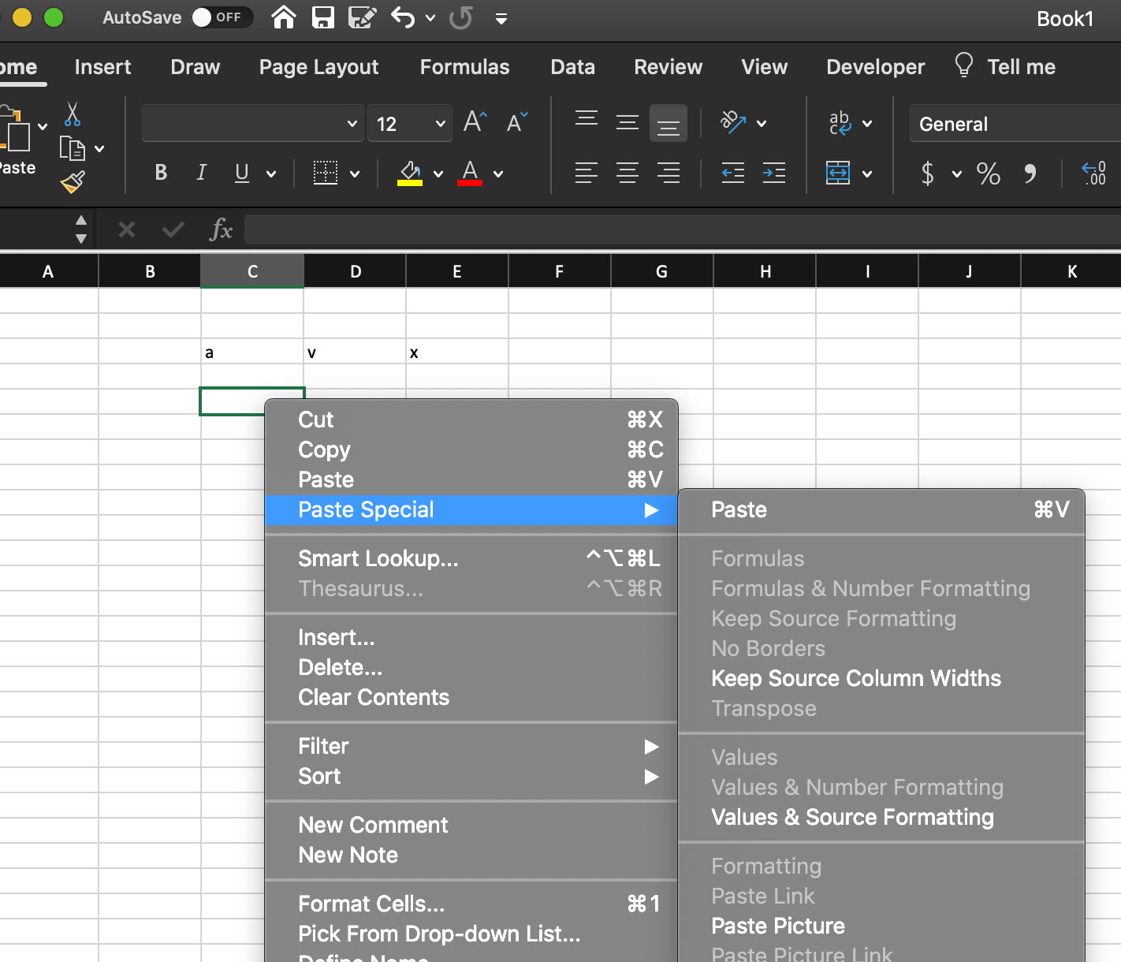Click the Cut scissors icon in ribbon
Image resolution: width=1121 pixels, height=962 pixels.
click(x=73, y=114)
